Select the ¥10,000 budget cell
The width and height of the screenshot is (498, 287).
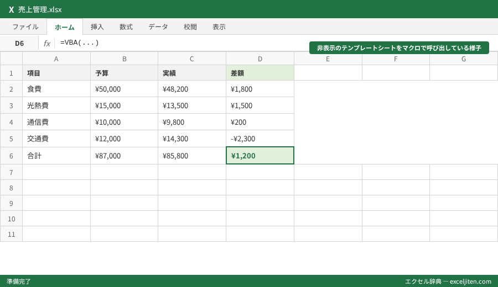coord(124,122)
